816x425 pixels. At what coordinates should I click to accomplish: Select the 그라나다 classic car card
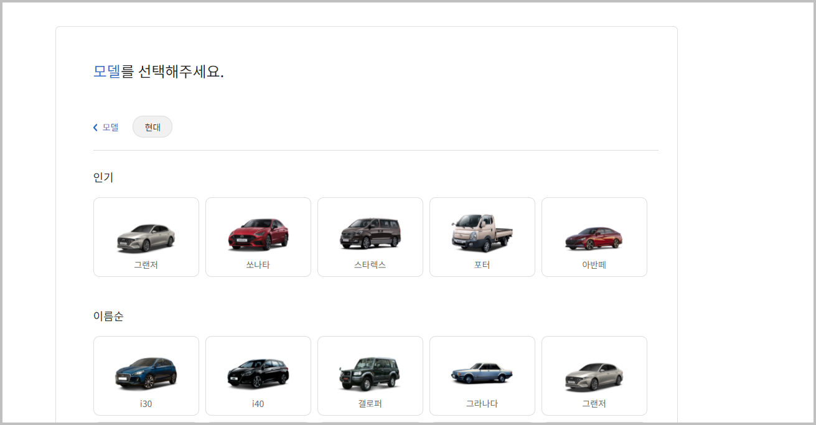pyautogui.click(x=482, y=376)
